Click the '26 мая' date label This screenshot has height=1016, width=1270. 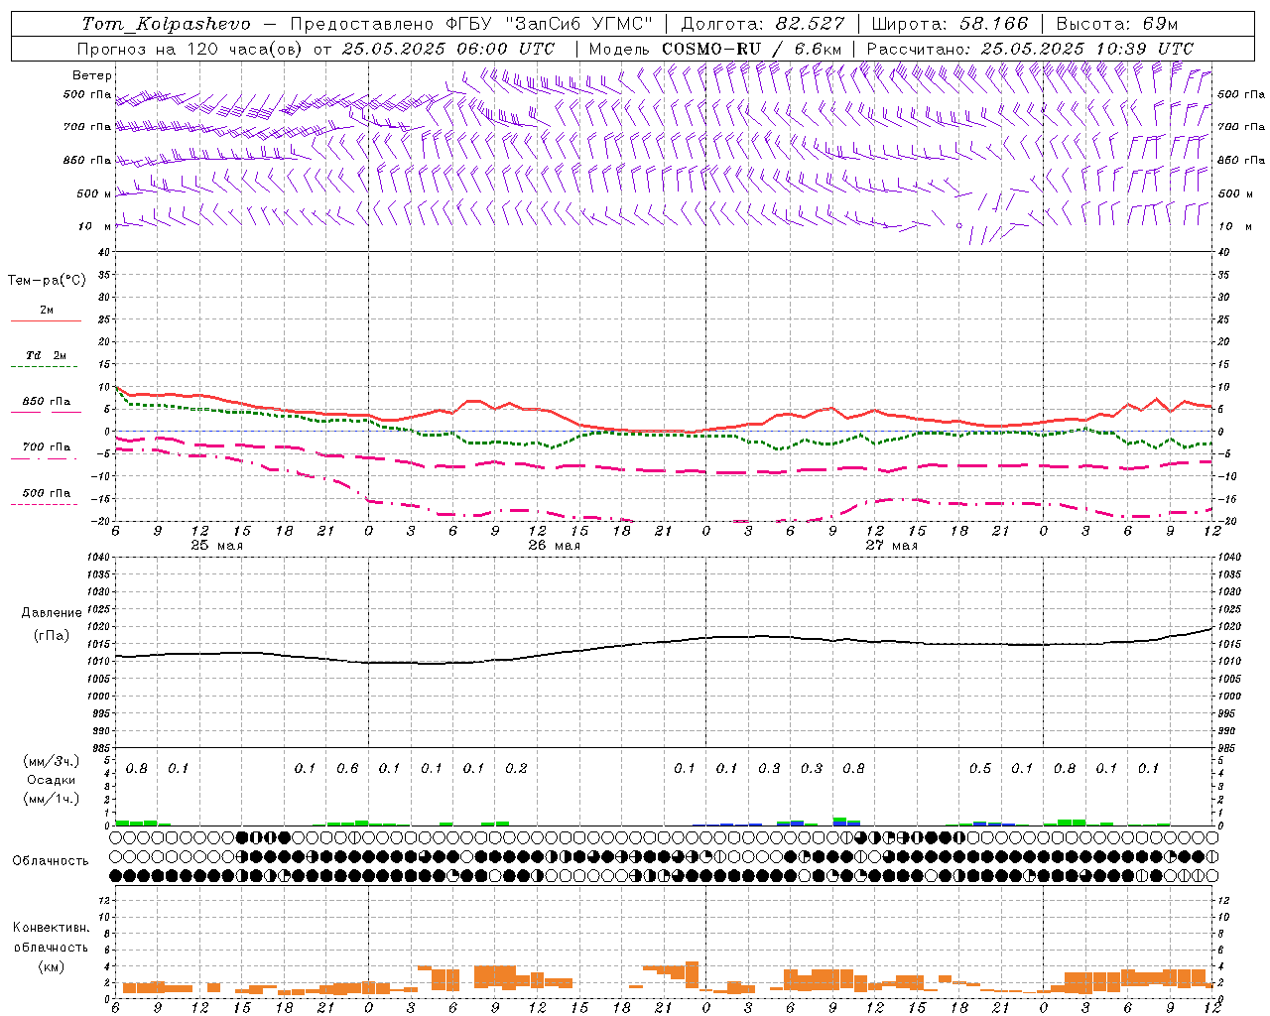(554, 546)
